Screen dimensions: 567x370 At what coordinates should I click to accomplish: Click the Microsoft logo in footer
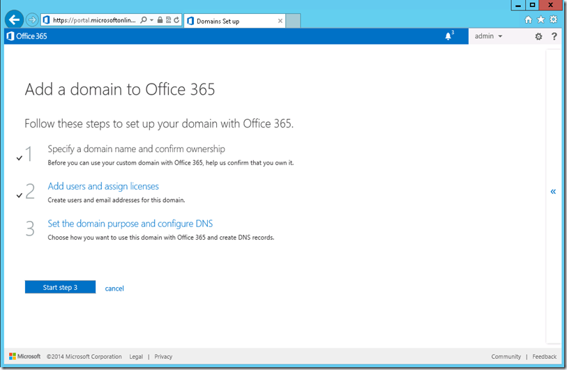coord(25,356)
